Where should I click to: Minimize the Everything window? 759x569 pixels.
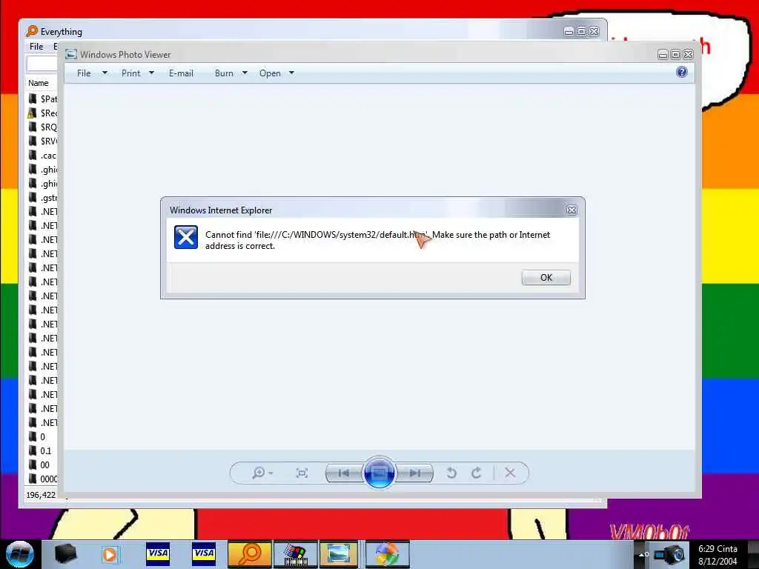point(569,31)
